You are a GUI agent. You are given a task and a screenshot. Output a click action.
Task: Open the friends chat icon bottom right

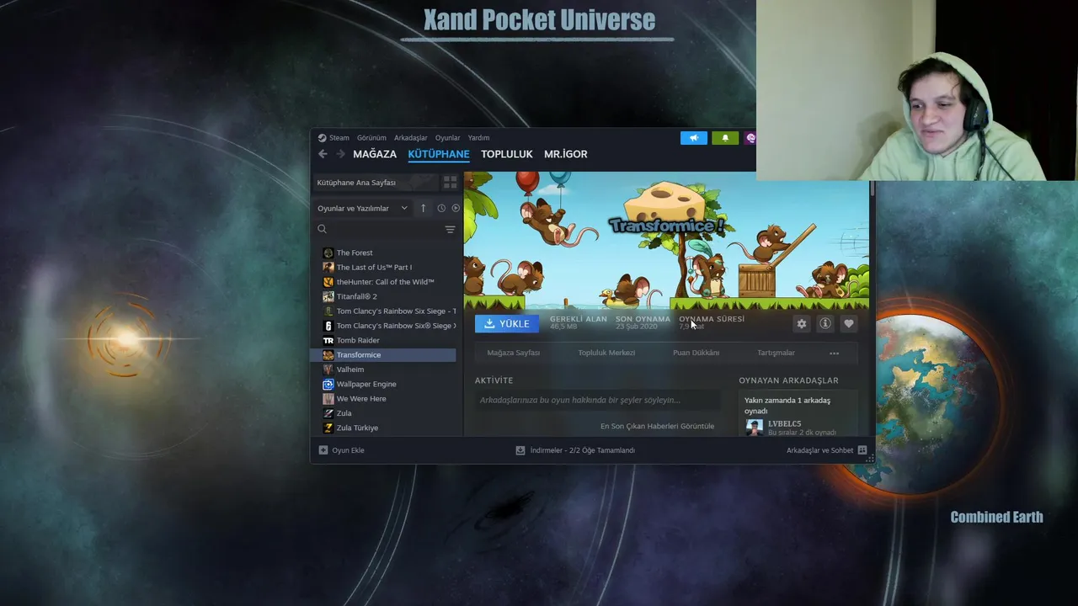[862, 450]
